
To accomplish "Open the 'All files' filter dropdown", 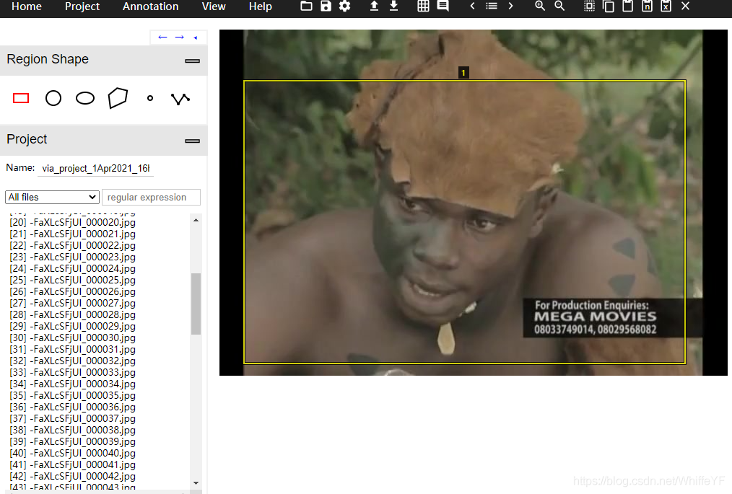I will (52, 197).
